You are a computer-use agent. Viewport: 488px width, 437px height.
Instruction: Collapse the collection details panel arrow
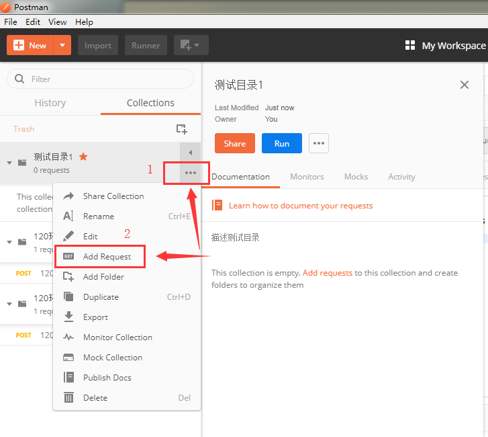point(190,153)
